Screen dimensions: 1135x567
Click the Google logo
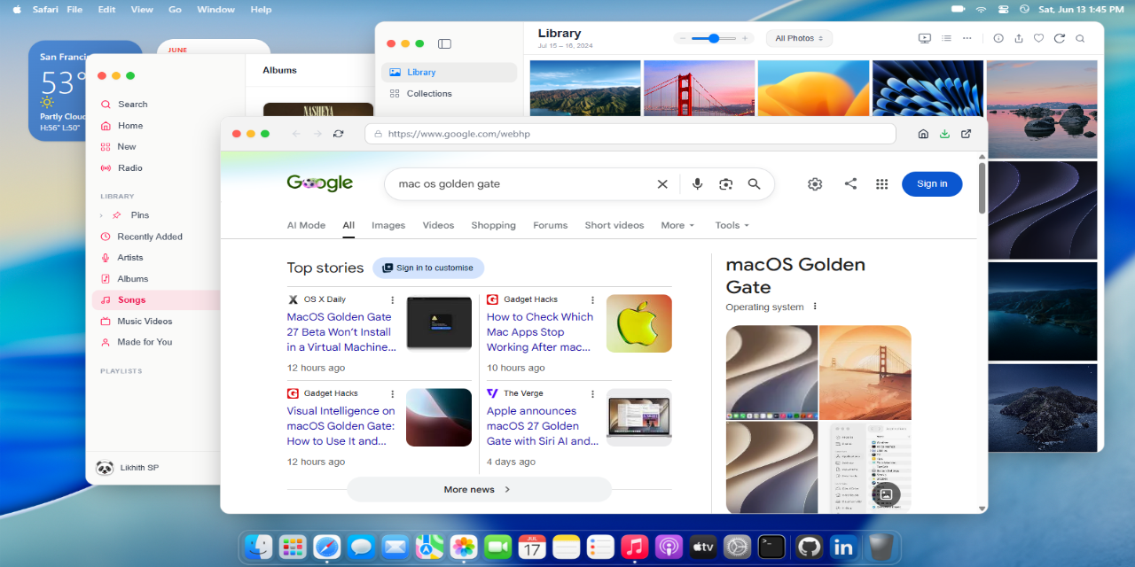pos(320,183)
